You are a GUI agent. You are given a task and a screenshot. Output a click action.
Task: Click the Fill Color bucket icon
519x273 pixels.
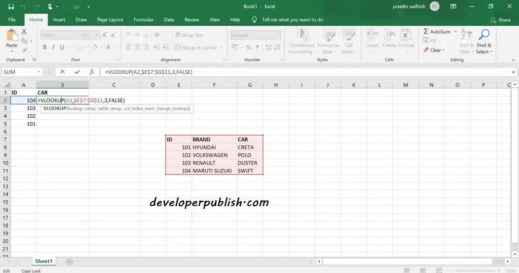pos(95,47)
